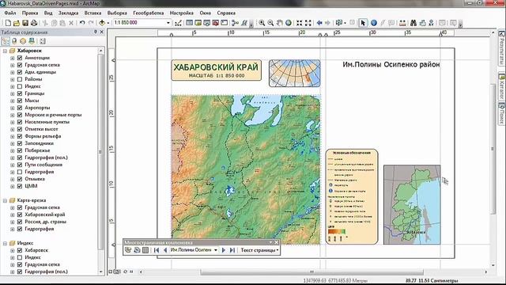Select the Measure ruler tool
Image resolution: width=506 pixels, height=285 pixels.
[x=402, y=23]
